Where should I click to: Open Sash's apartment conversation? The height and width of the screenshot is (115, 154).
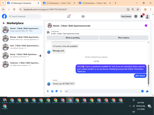tap(22, 47)
